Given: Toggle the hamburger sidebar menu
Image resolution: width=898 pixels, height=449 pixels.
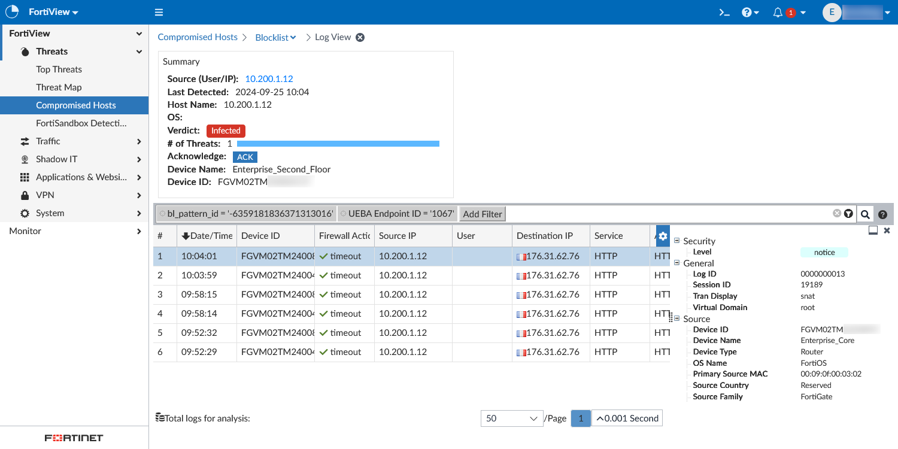Looking at the screenshot, I should tap(159, 13).
